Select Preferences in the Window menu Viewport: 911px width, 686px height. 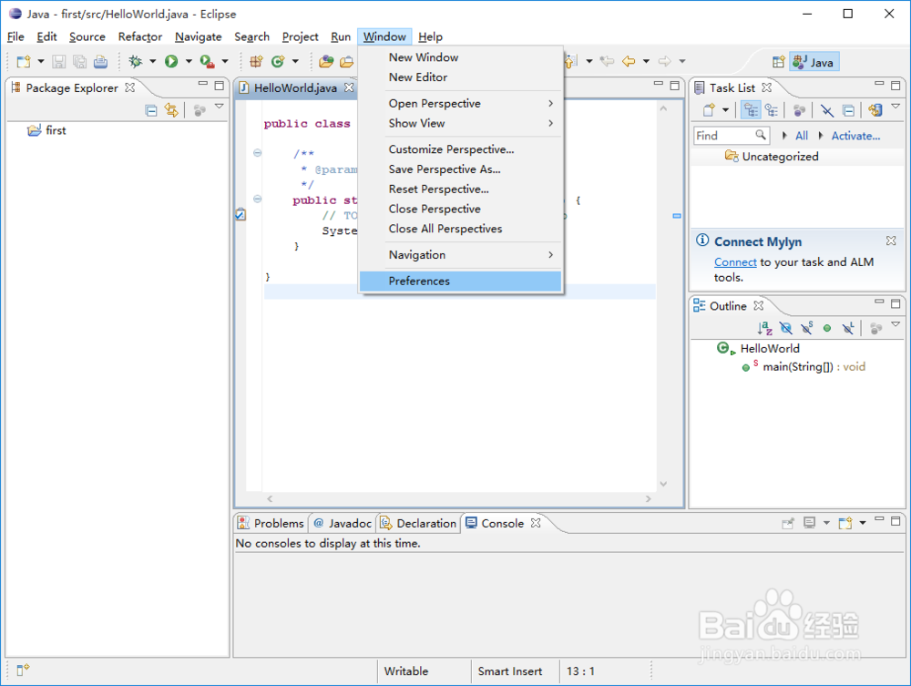[460, 282]
